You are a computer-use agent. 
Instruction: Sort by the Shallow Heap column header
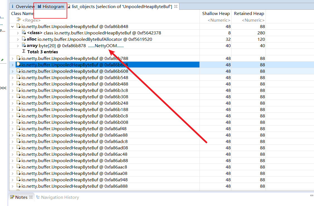point(216,13)
